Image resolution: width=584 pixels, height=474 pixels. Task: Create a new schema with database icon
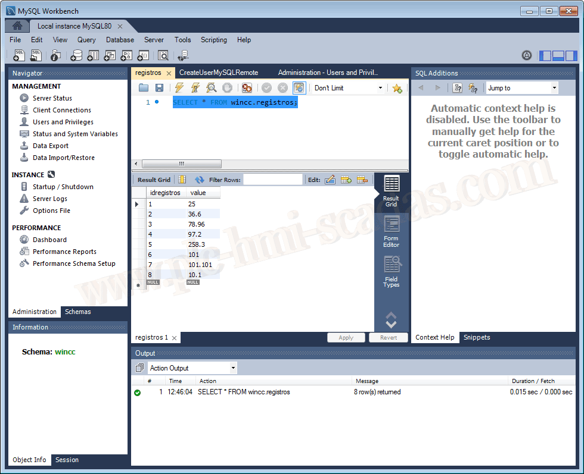click(76, 55)
